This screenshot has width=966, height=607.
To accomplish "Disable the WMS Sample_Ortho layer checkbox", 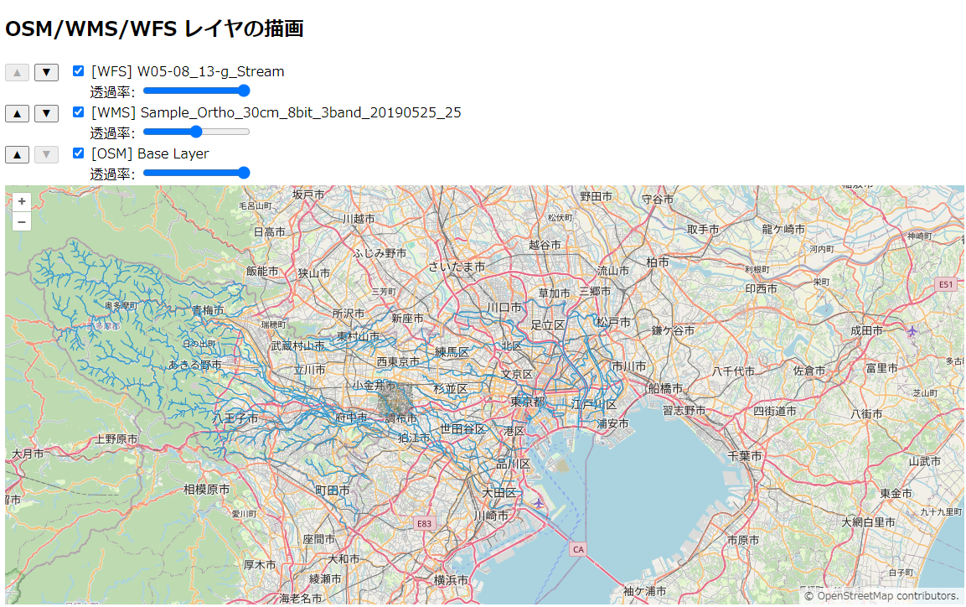I will [x=78, y=112].
